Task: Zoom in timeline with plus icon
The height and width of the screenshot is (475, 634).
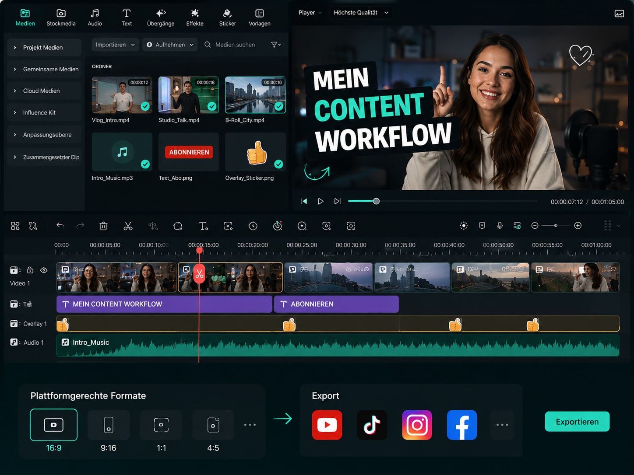Action: pyautogui.click(x=578, y=225)
